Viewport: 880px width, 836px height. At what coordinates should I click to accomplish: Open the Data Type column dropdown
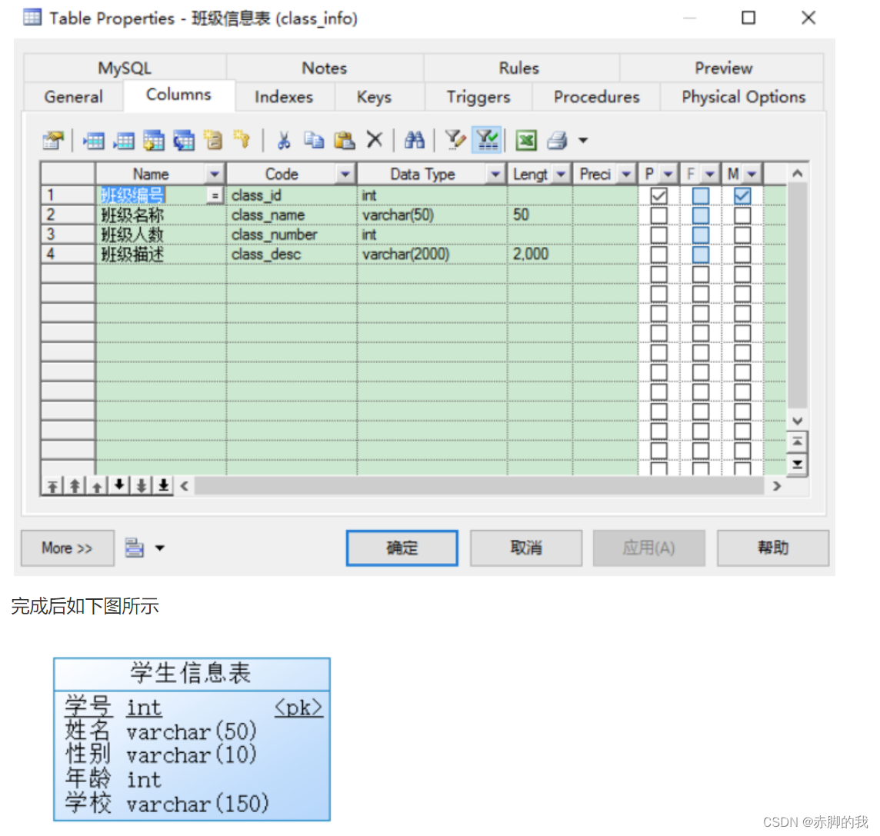(x=495, y=174)
